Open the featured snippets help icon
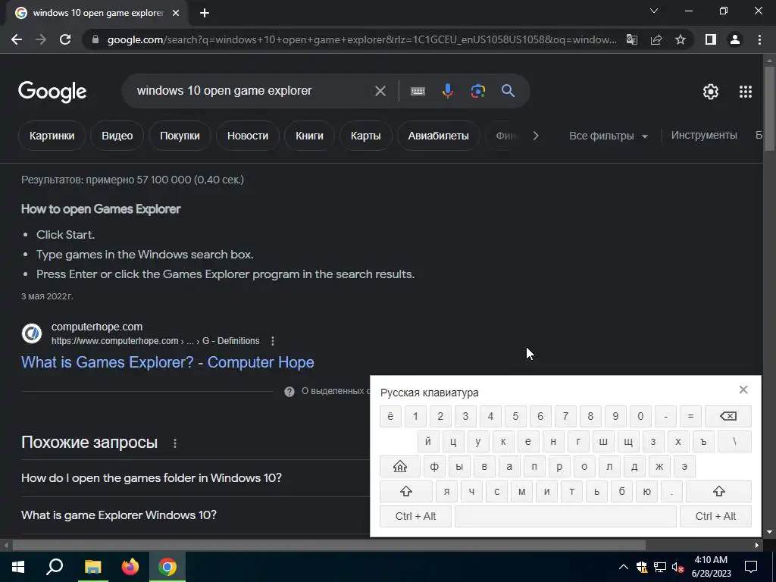 289,392
